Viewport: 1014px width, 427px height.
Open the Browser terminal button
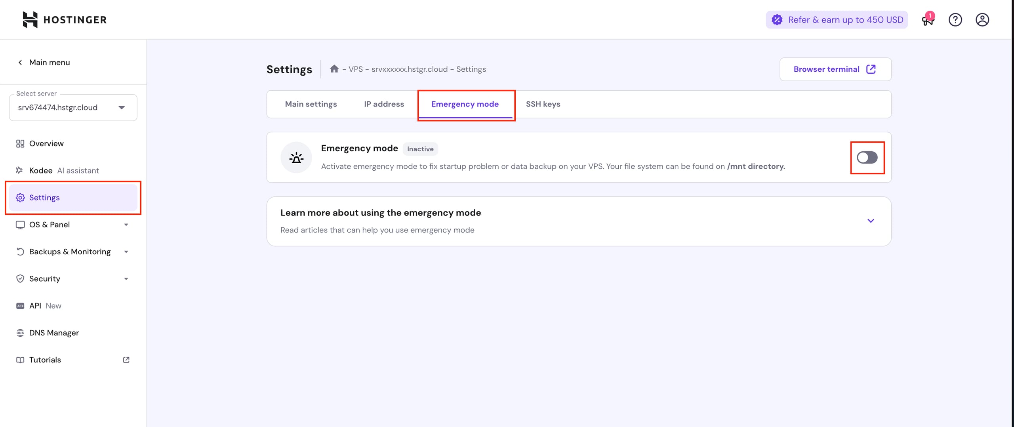pos(835,69)
